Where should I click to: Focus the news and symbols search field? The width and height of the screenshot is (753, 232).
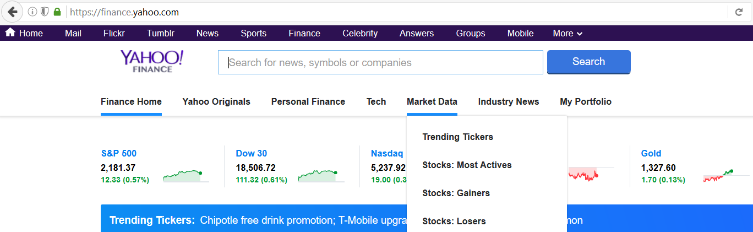click(380, 62)
